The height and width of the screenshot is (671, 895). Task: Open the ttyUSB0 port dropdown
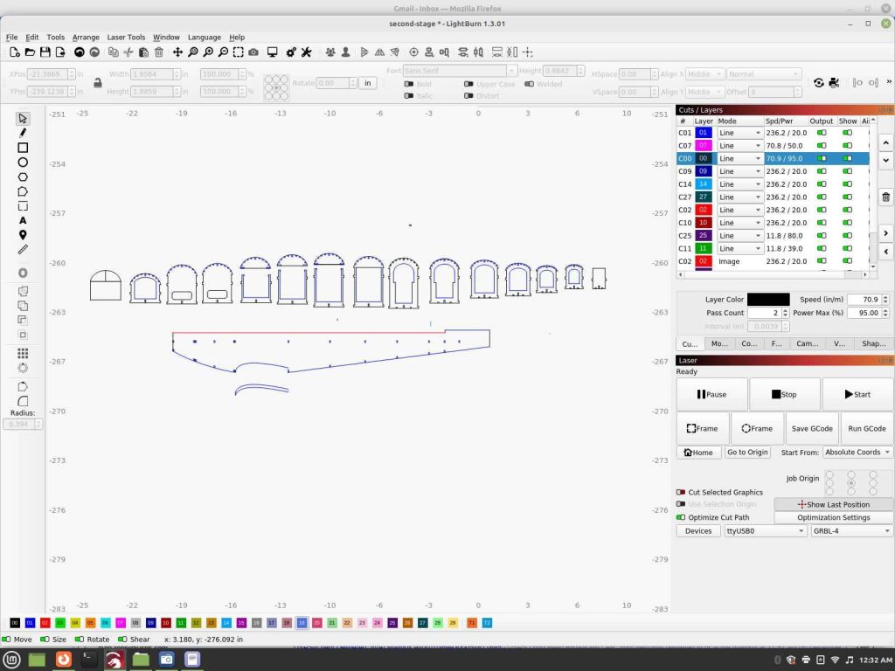[764, 531]
